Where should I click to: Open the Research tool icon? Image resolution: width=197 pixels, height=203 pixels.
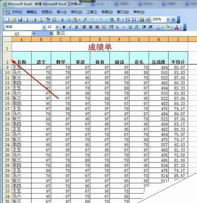tap(54, 20)
